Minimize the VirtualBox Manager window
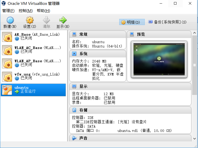 click(x=161, y=3)
